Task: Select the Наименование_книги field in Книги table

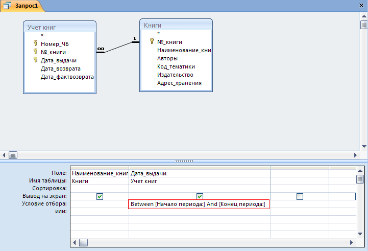Action: click(184, 50)
